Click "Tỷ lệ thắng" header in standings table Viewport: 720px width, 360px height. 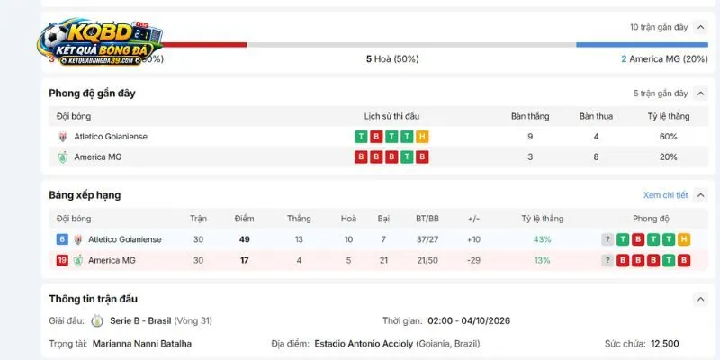pyautogui.click(x=543, y=219)
